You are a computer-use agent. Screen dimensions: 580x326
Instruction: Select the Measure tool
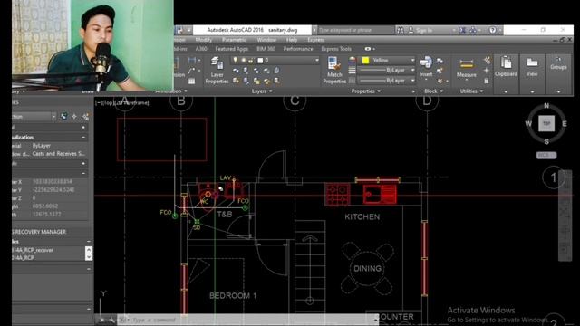[466, 69]
